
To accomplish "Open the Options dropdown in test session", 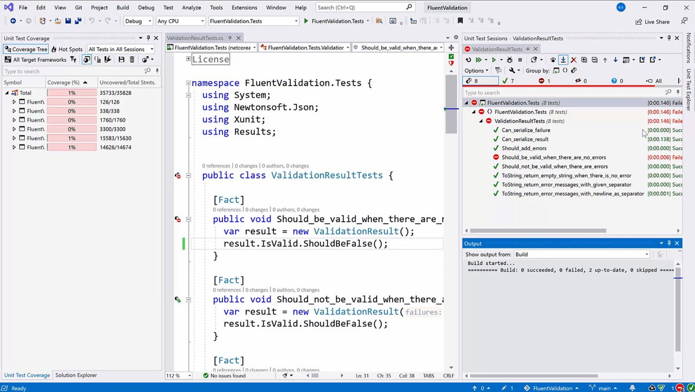I will [x=477, y=71].
